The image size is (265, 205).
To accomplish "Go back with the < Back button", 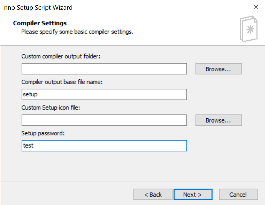I will point(153,194).
